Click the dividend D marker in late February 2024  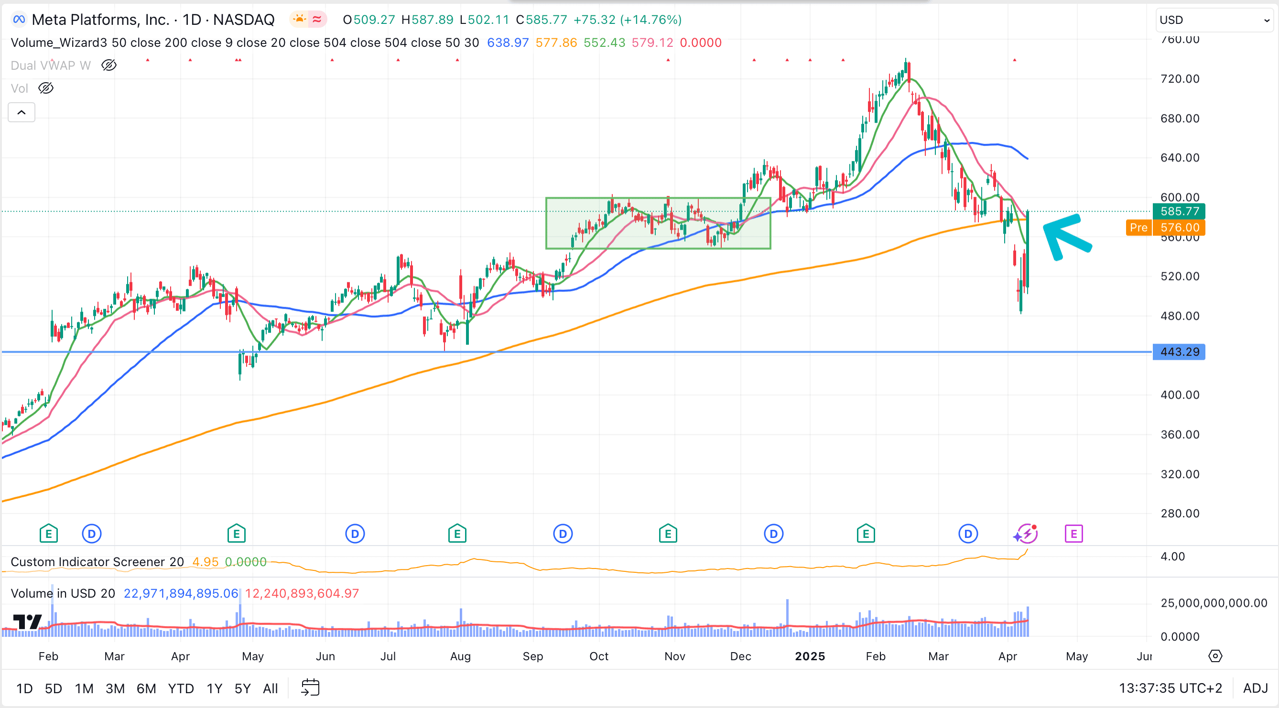tap(91, 534)
